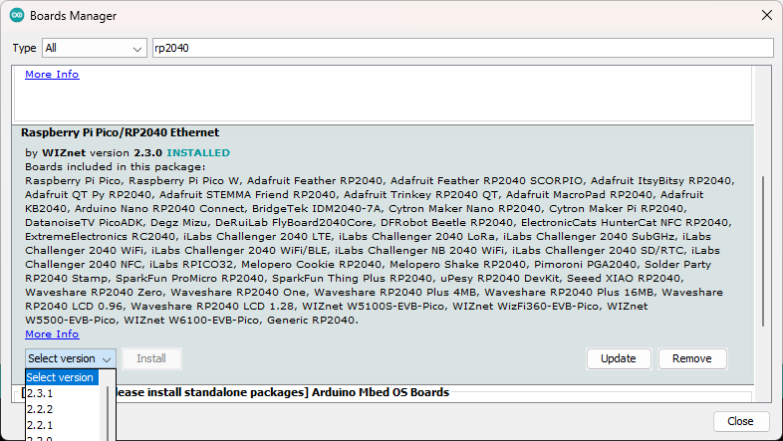This screenshot has height=441, width=783.
Task: Open the More Info link at the list top
Action: point(52,74)
